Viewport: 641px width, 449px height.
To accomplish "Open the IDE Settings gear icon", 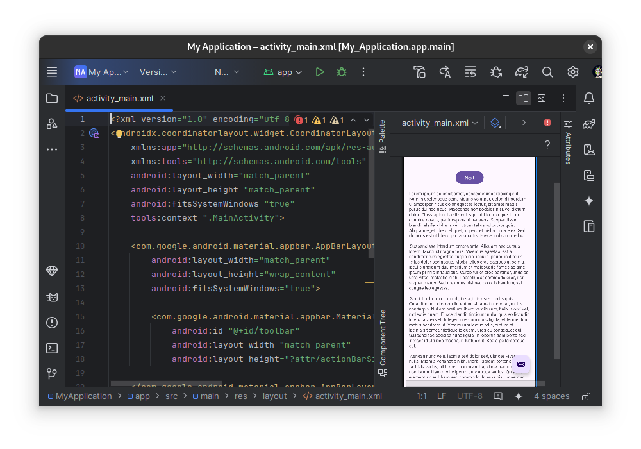I will [572, 72].
